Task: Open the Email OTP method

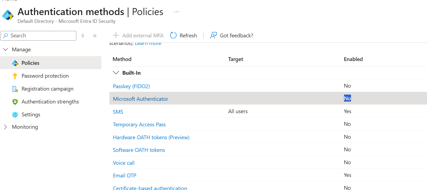Action: coord(125,175)
